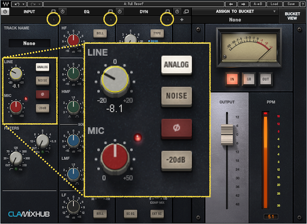Click the green HMF Q knob

click(74, 107)
